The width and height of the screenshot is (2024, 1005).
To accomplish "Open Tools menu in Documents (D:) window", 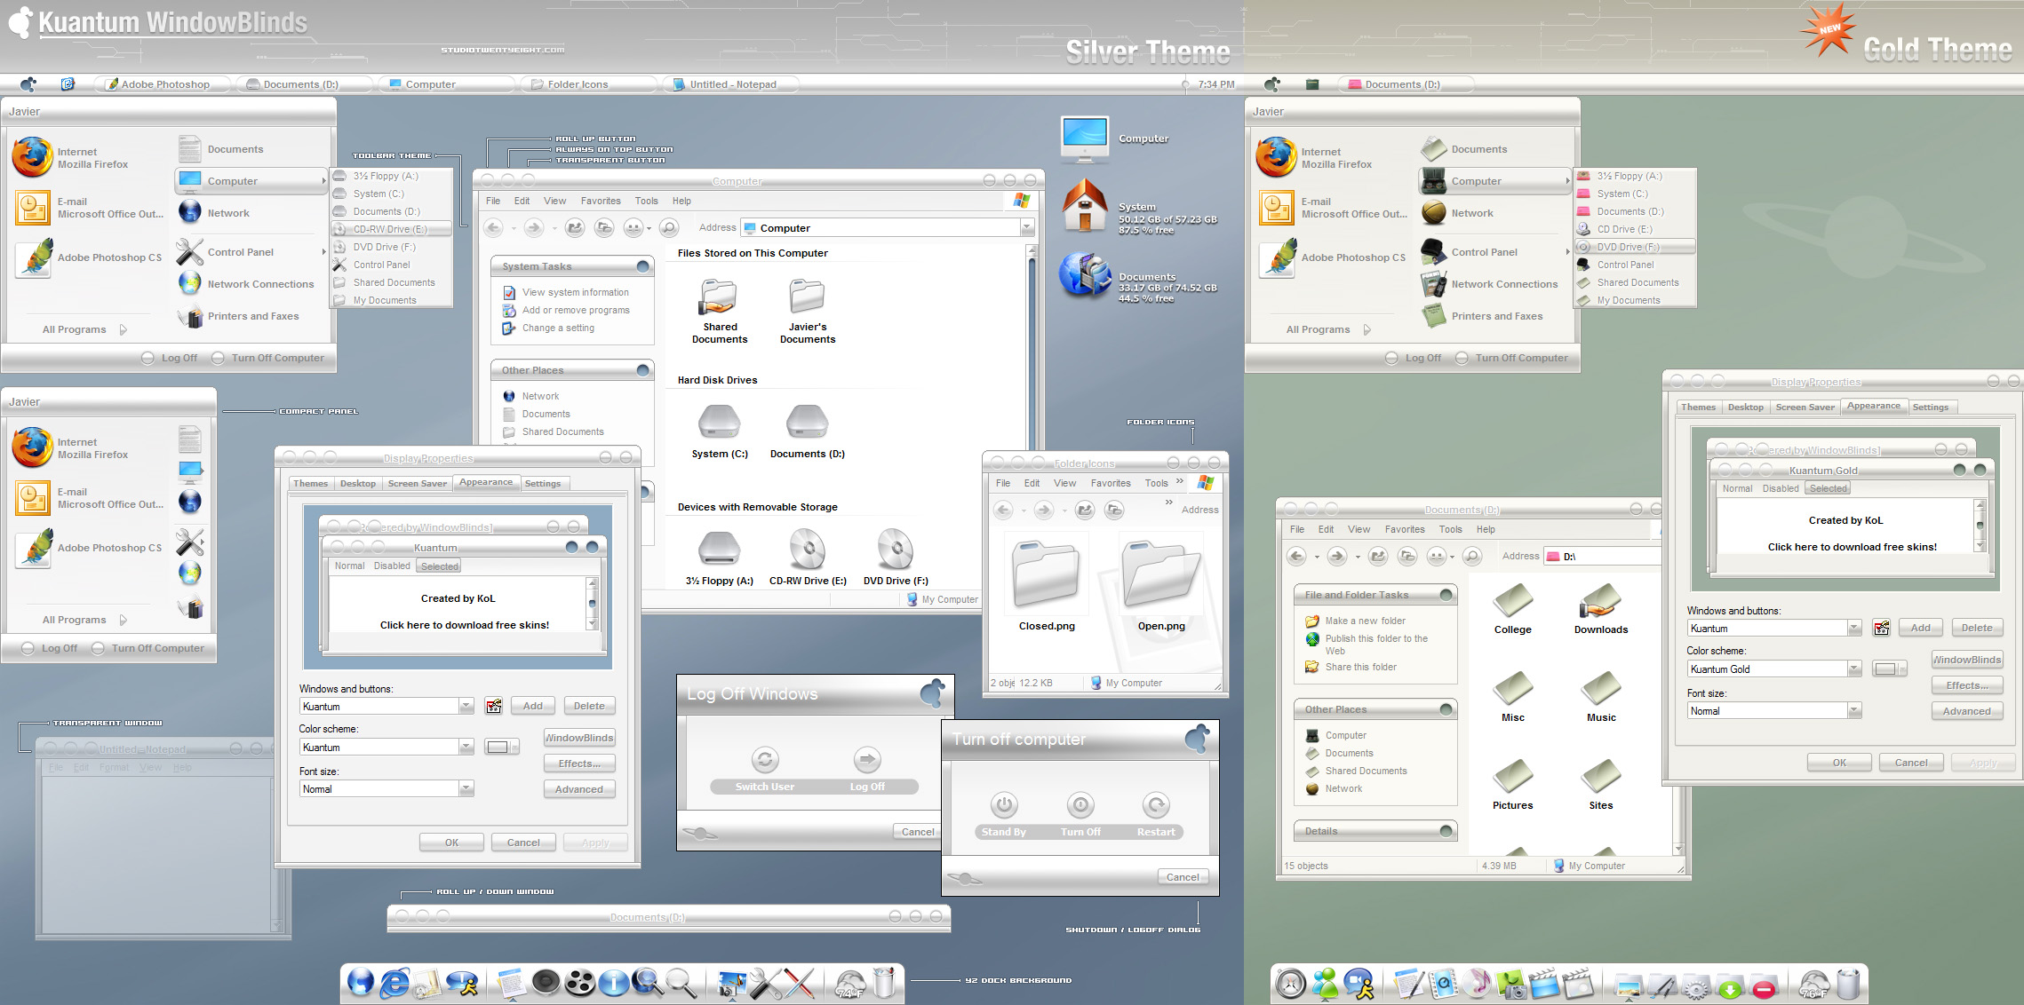I will 1450,530.
